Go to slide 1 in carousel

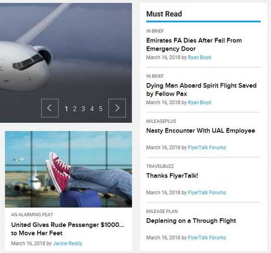[66, 109]
